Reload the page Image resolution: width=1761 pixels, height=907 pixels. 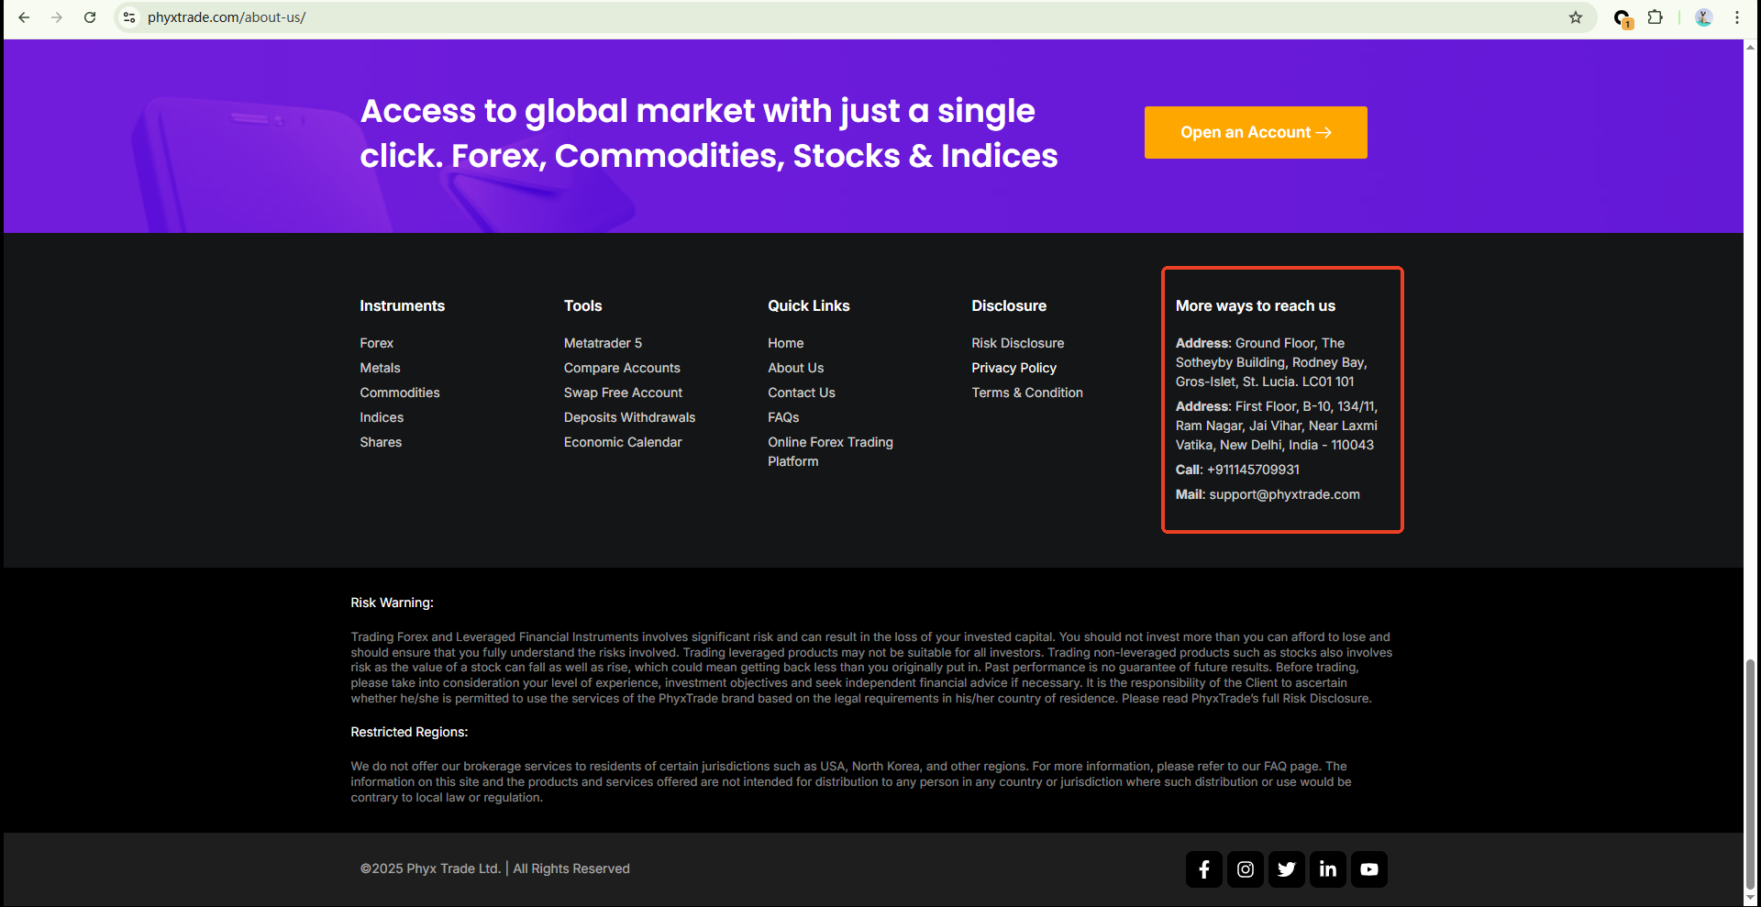(89, 17)
